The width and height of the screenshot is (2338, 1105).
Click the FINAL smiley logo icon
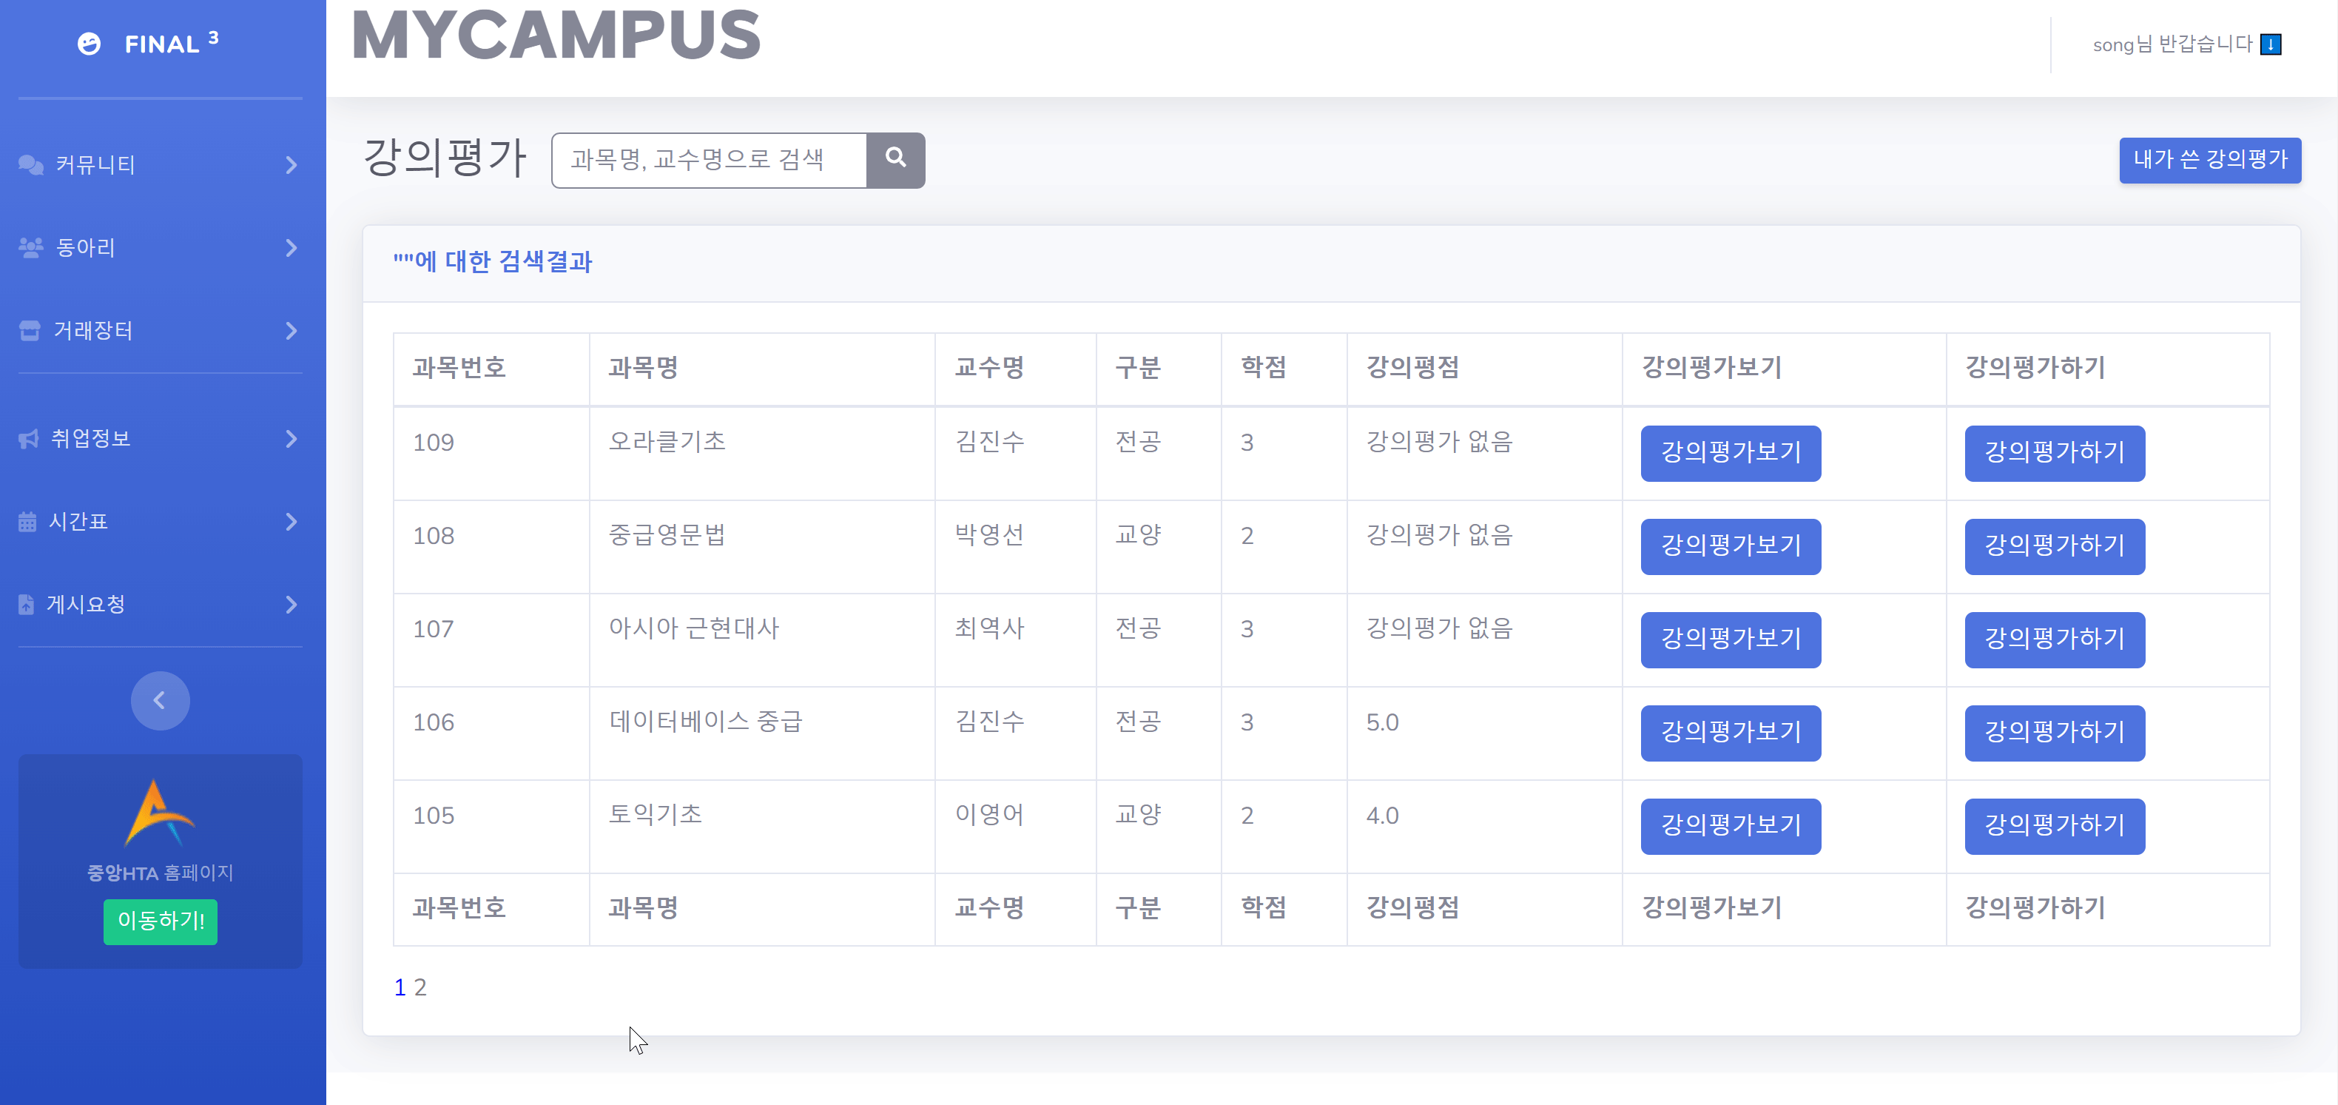89,44
